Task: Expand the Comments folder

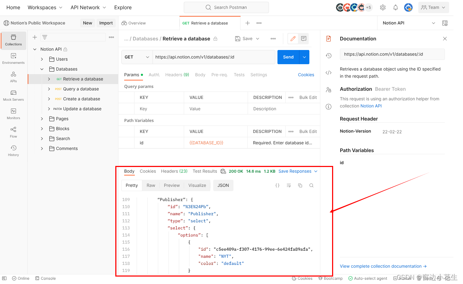Action: [x=42, y=149]
